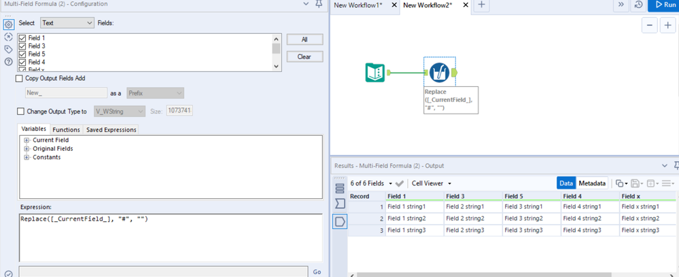Click the Go button
679x277 pixels.
[x=317, y=272]
